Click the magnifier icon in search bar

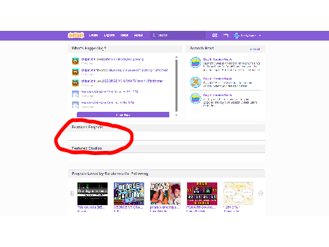(x=154, y=35)
